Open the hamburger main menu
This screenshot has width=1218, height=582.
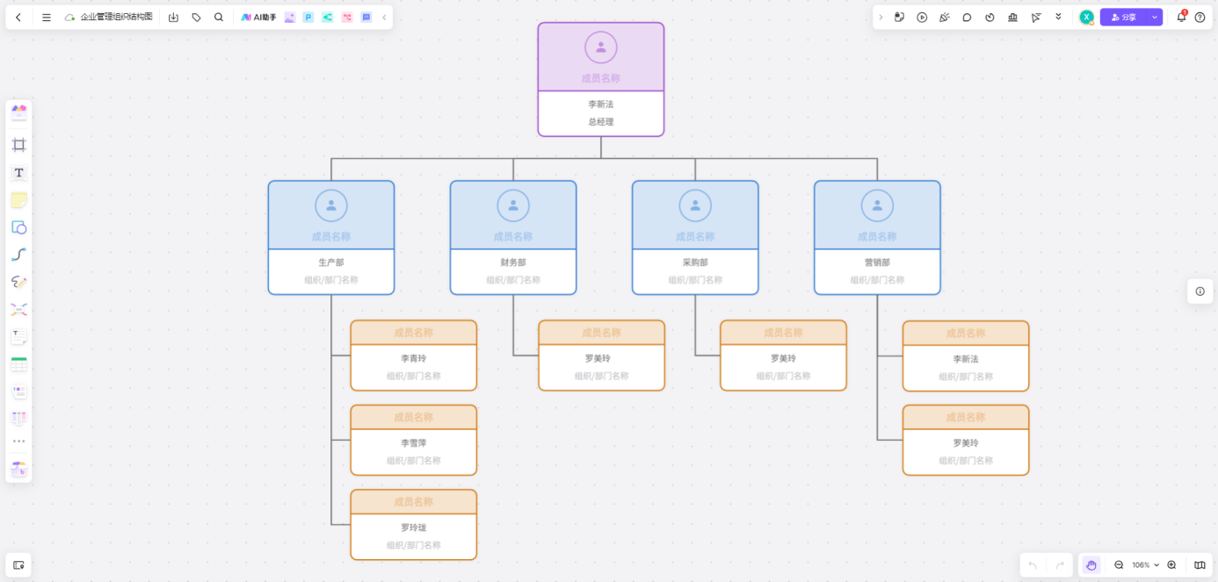47,18
